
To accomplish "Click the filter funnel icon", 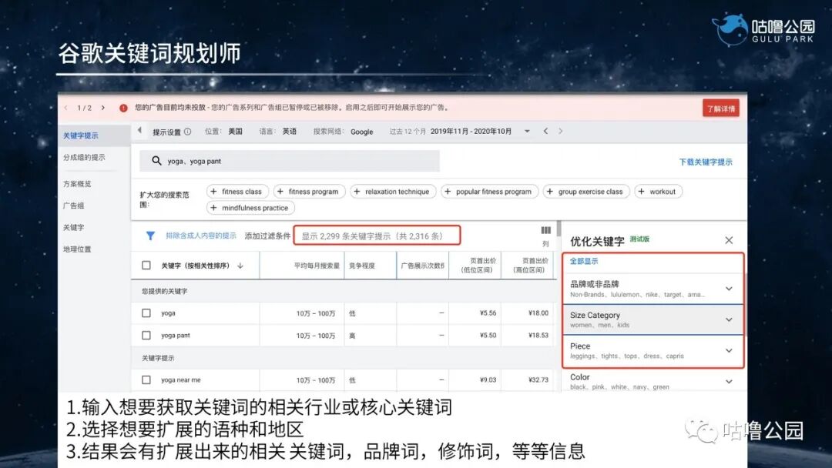I will [x=150, y=236].
